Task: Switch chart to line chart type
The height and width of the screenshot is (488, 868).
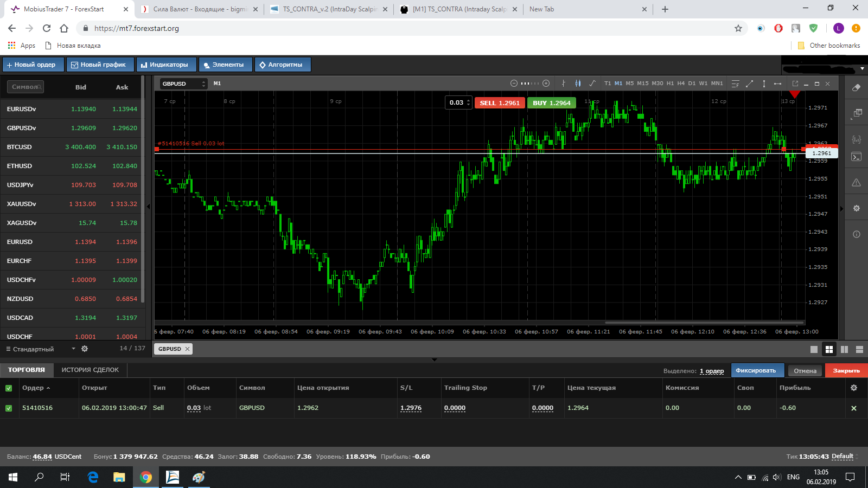Action: 592,84
